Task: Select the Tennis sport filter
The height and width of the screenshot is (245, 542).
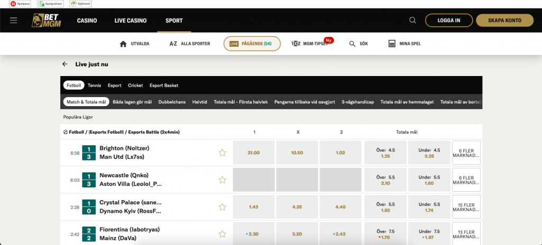Action: (x=94, y=85)
